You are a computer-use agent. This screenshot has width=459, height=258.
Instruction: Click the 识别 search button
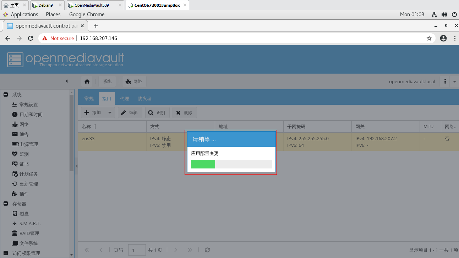tap(157, 113)
